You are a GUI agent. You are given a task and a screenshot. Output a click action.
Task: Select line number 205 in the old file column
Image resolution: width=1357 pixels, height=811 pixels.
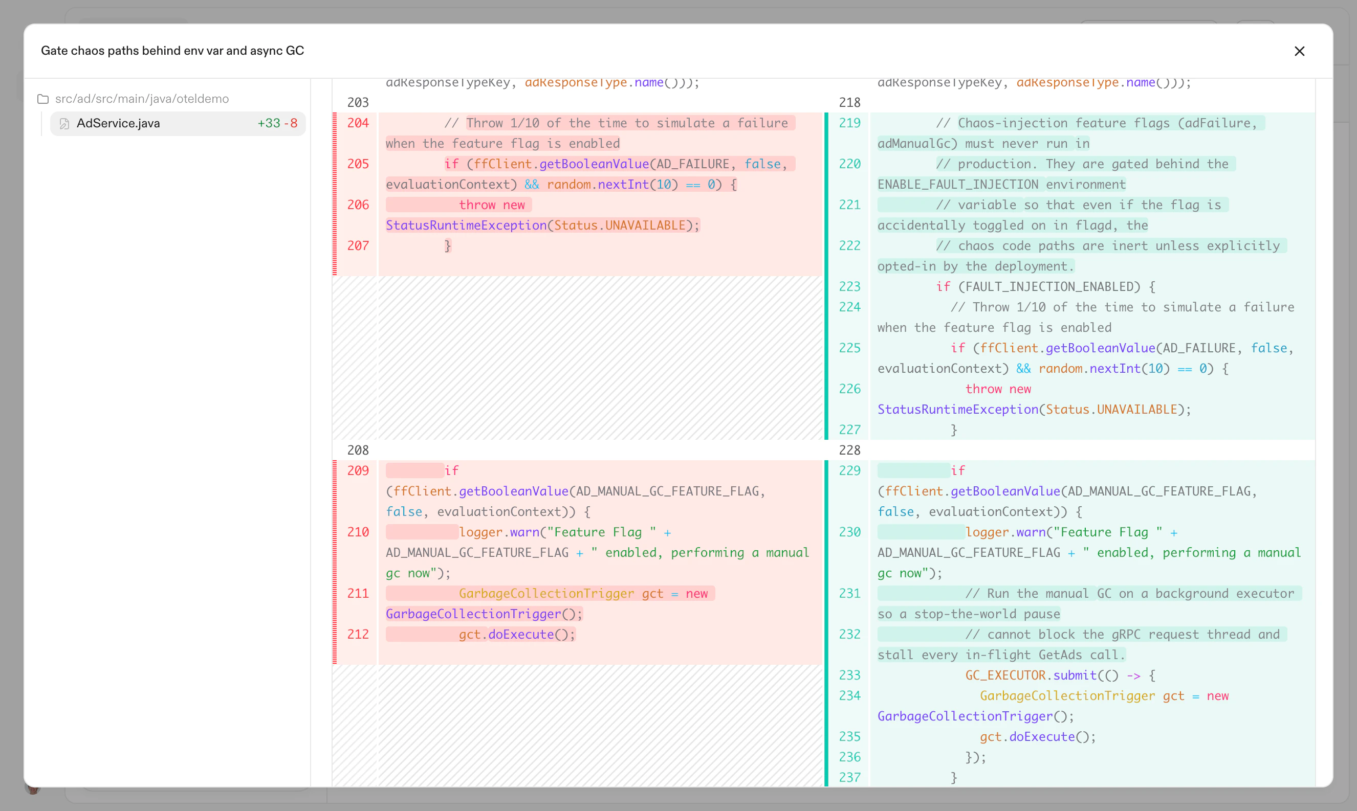pyautogui.click(x=358, y=164)
